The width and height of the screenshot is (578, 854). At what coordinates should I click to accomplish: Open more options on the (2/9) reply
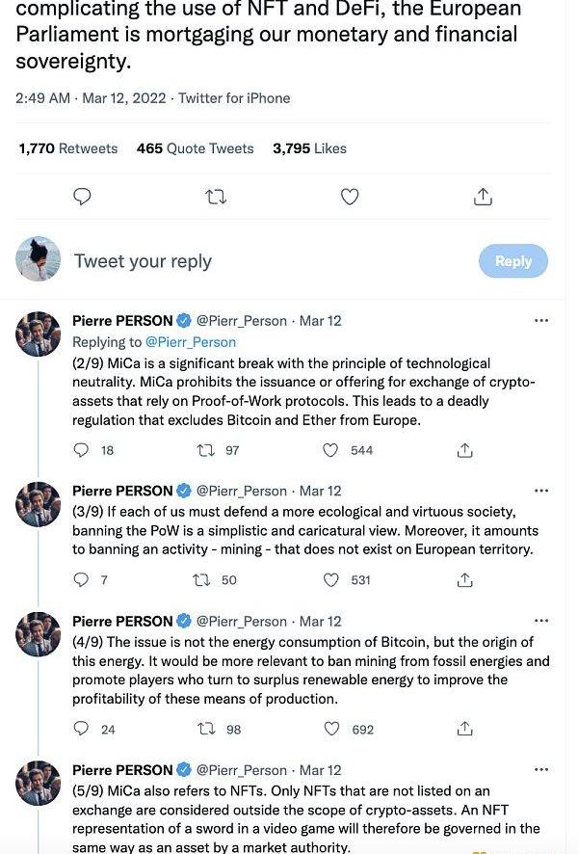pyautogui.click(x=541, y=320)
